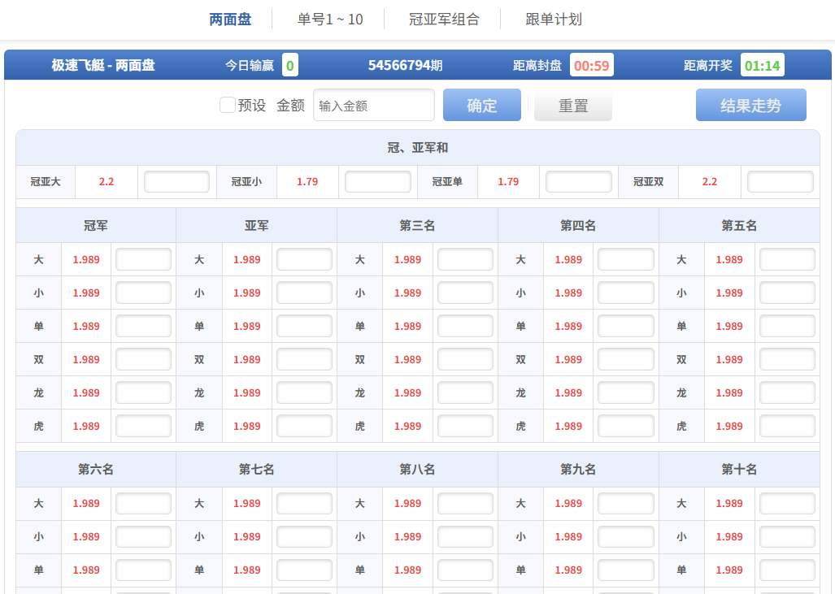Screen dimensions: 835x594
Task: Click the 确定 confirm button
Action: tap(481, 105)
